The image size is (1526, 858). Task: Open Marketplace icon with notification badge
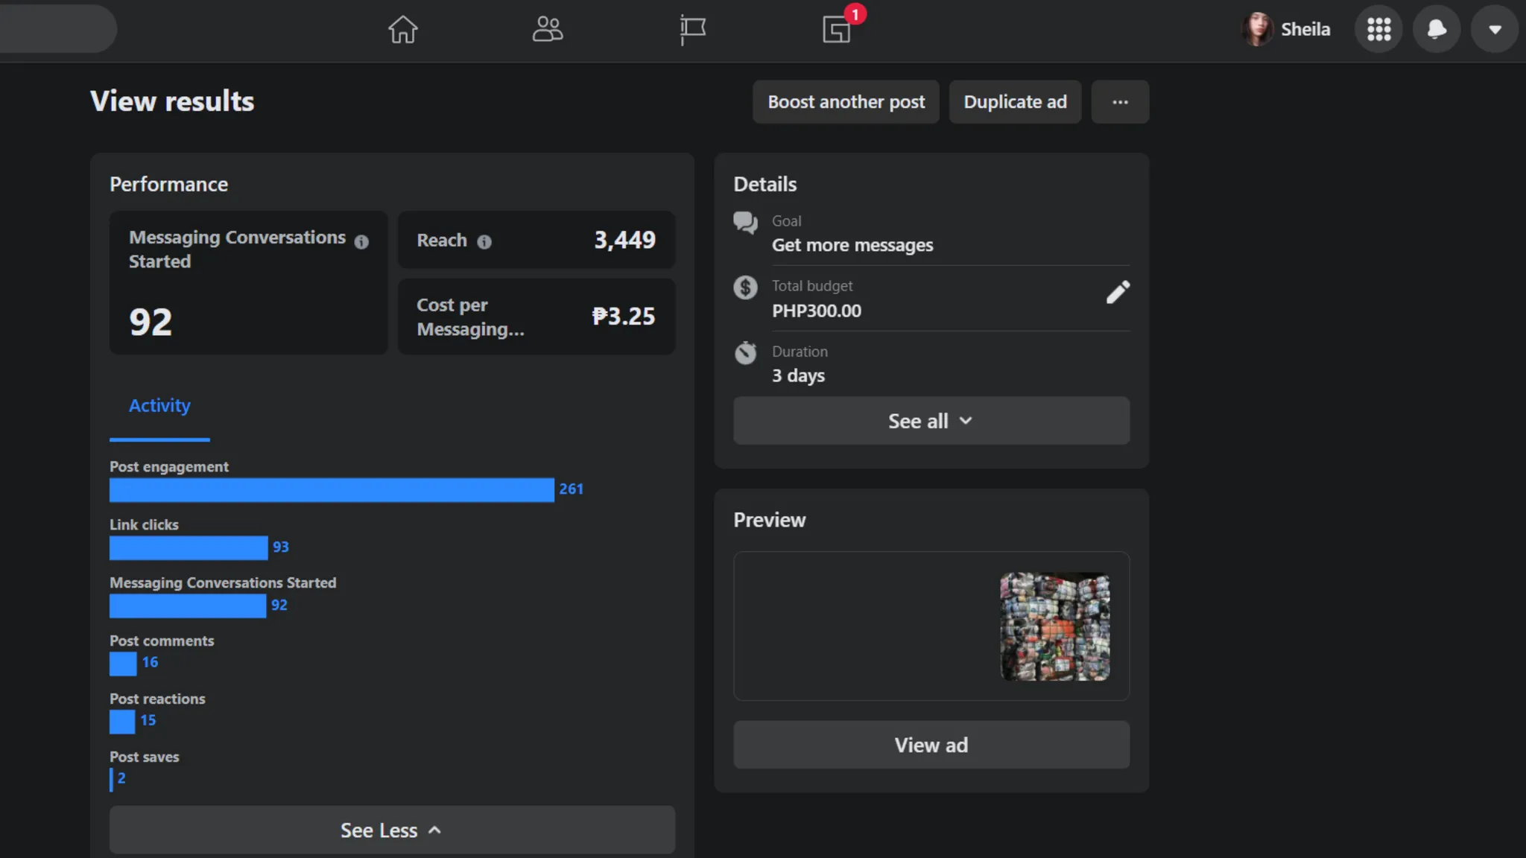(x=837, y=30)
